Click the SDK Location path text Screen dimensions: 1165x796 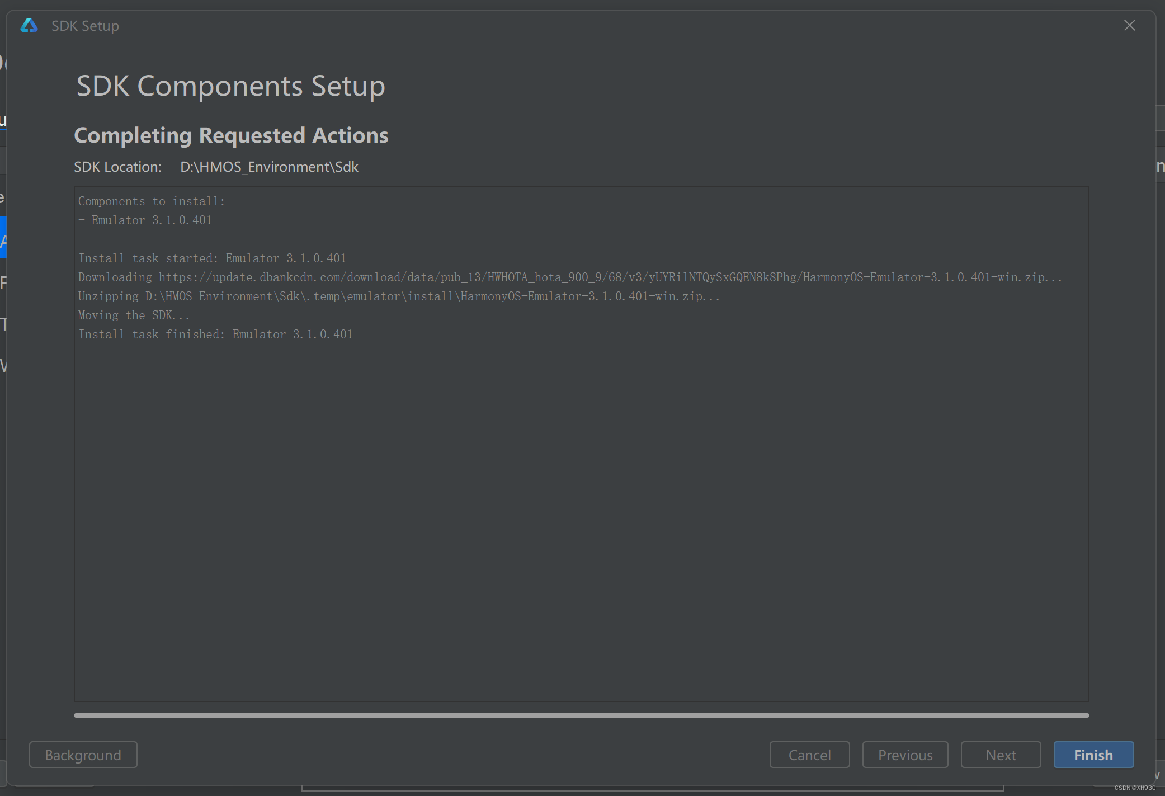pos(269,167)
